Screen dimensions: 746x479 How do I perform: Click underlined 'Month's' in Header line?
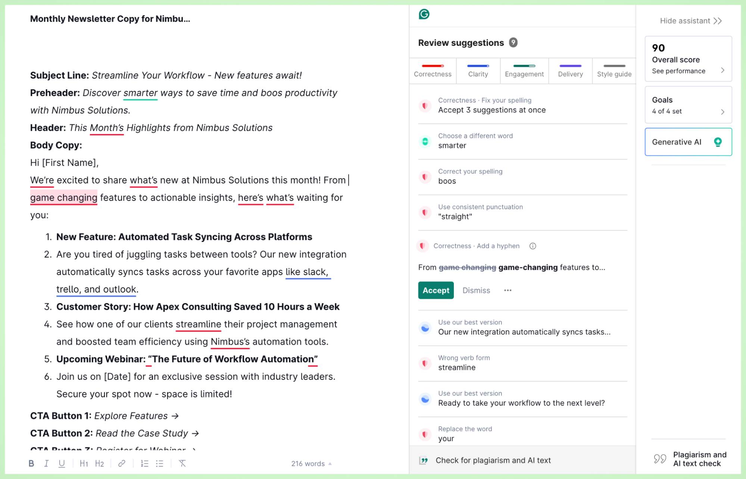tap(107, 128)
